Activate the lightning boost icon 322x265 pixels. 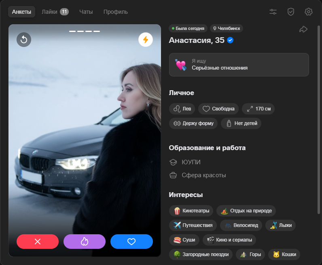pos(146,40)
